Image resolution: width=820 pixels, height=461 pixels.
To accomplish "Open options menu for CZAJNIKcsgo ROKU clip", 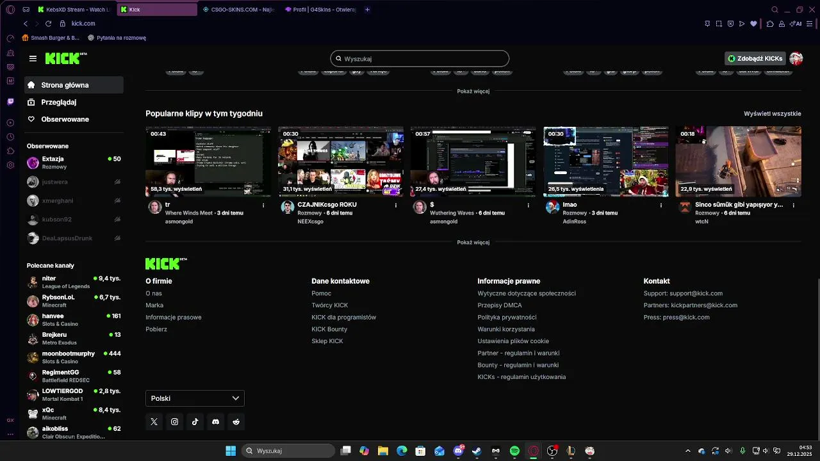I will (396, 206).
